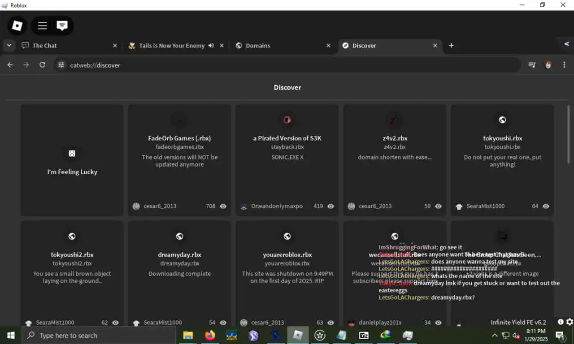Screen dimensions: 574x344
Task: Expand the tab list dropdown chevron
Action: (x=9, y=45)
